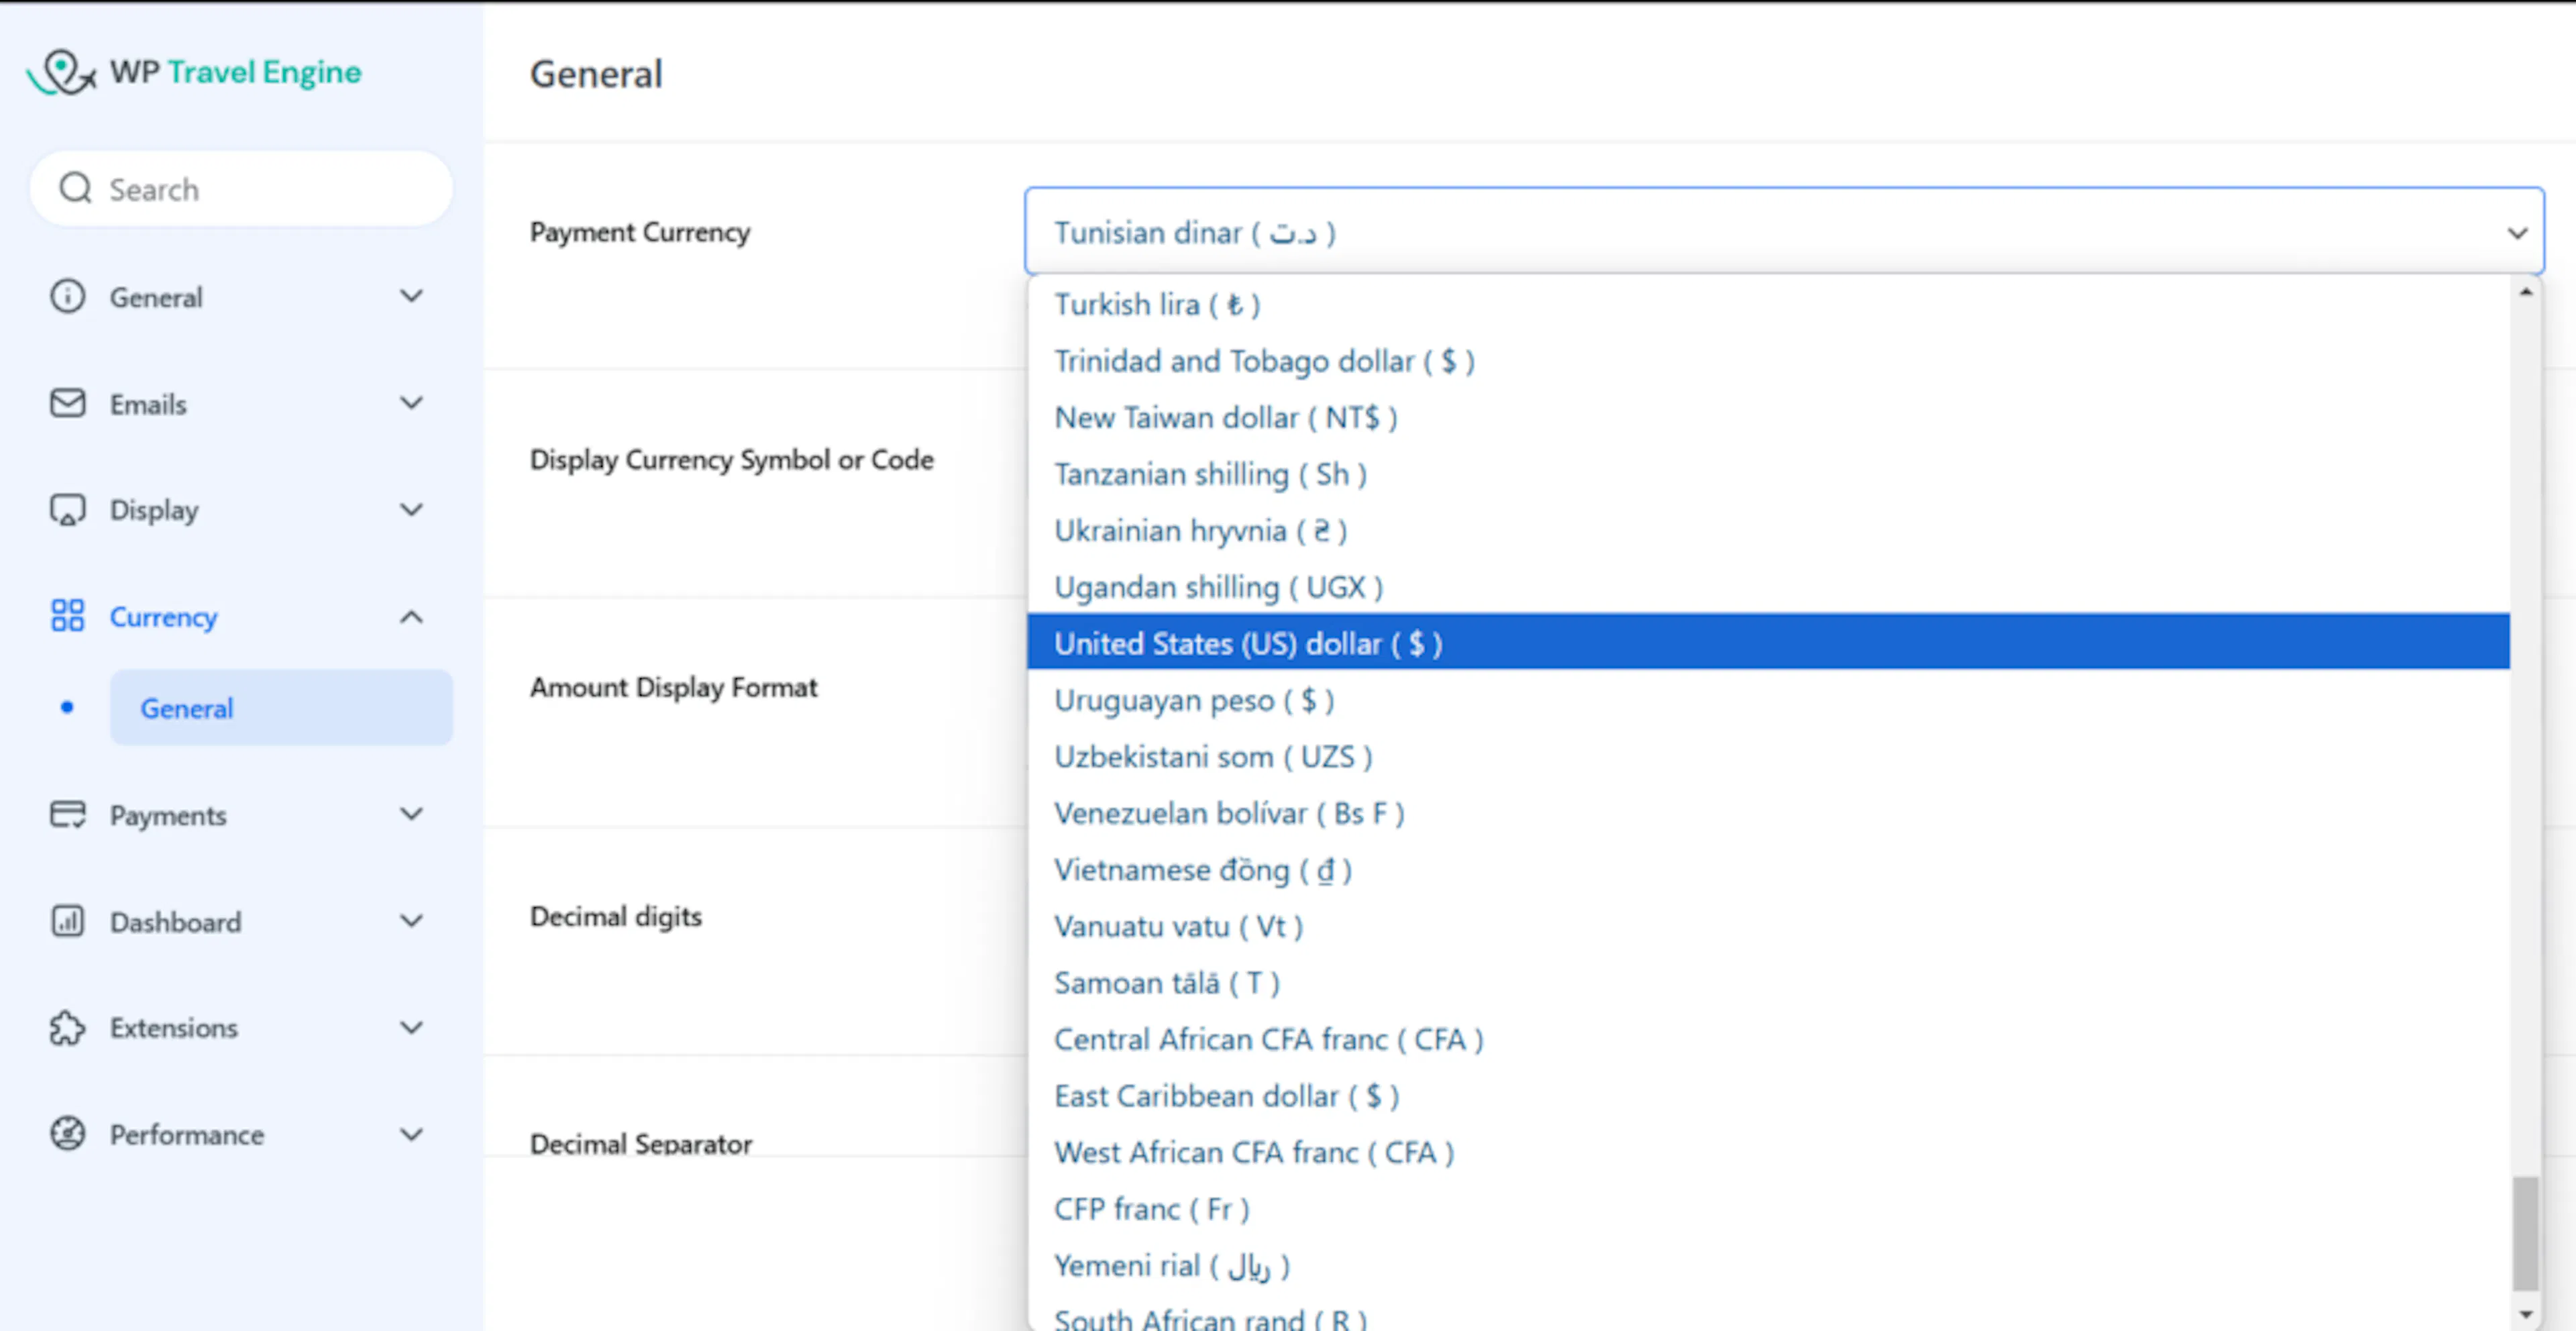Viewport: 2576px width, 1331px height.
Task: Open the Payment Currency dropdown
Action: [1784, 232]
